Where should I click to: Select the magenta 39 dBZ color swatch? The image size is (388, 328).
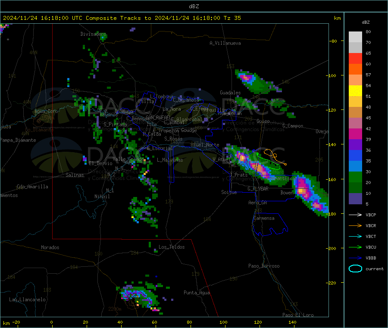pos(355,134)
